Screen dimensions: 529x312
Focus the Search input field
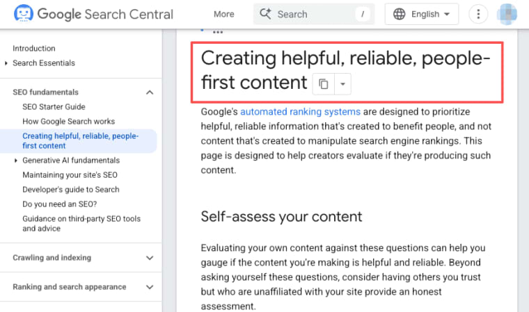(314, 14)
